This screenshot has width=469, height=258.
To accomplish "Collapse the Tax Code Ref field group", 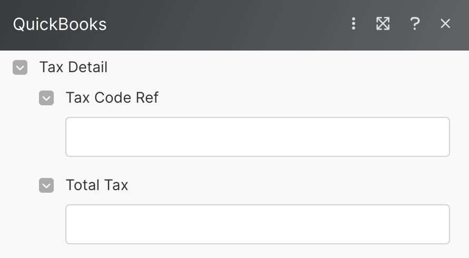I will (x=46, y=98).
